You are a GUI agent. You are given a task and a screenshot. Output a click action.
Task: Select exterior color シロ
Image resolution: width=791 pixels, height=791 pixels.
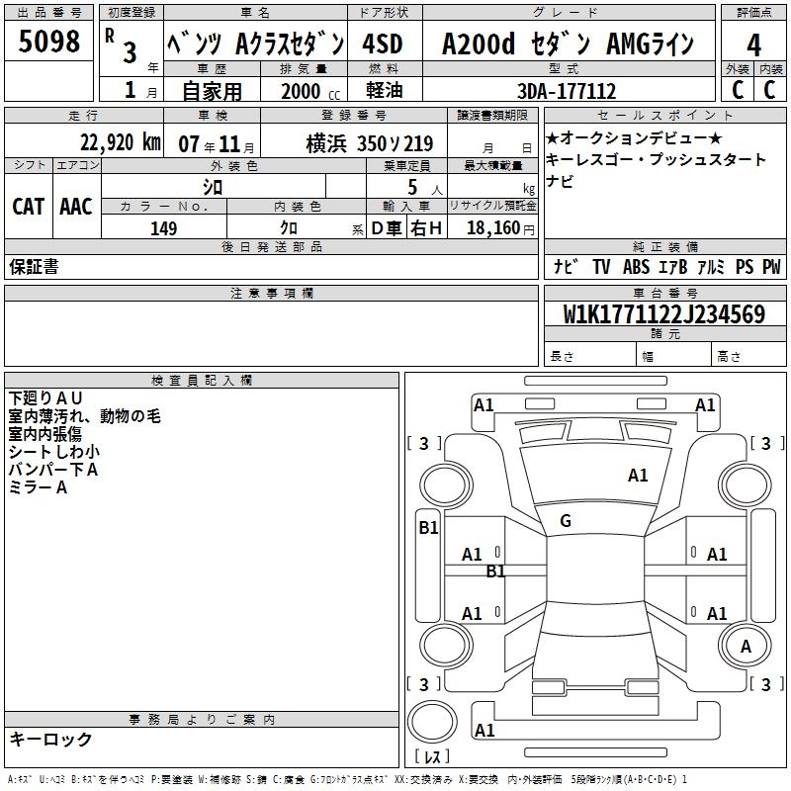213,187
